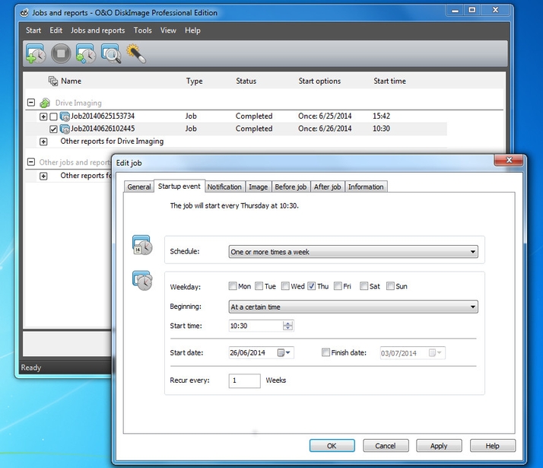Open the Help menu
Viewport: 543px width, 468px height.
coord(192,30)
